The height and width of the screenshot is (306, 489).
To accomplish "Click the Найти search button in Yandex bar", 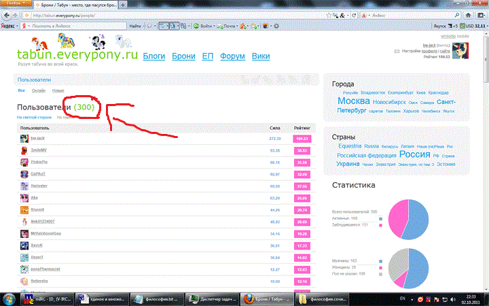I will click(135, 26).
